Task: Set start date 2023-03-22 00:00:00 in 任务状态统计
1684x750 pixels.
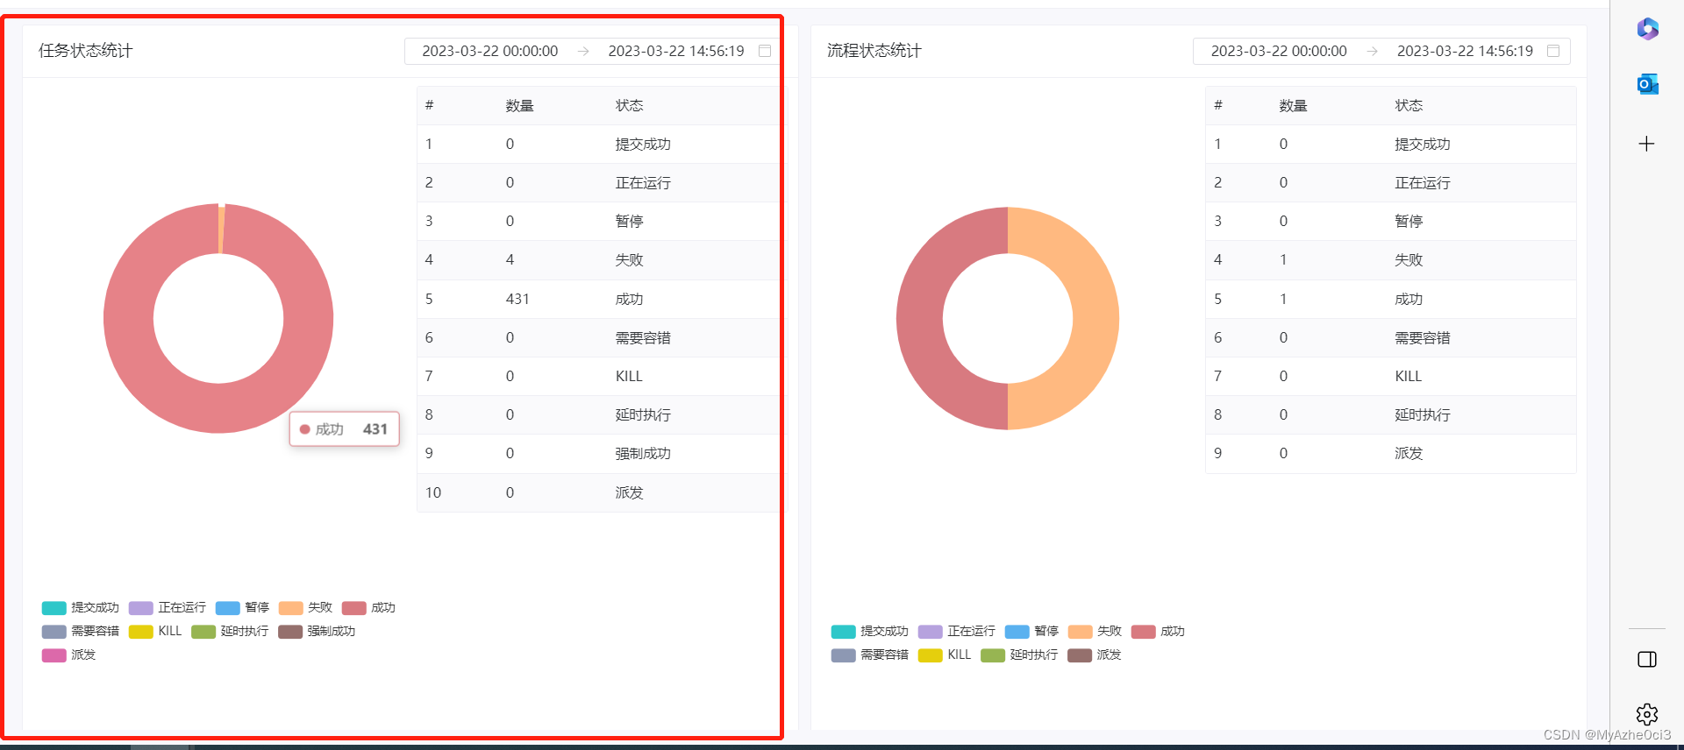Action: pyautogui.click(x=490, y=51)
